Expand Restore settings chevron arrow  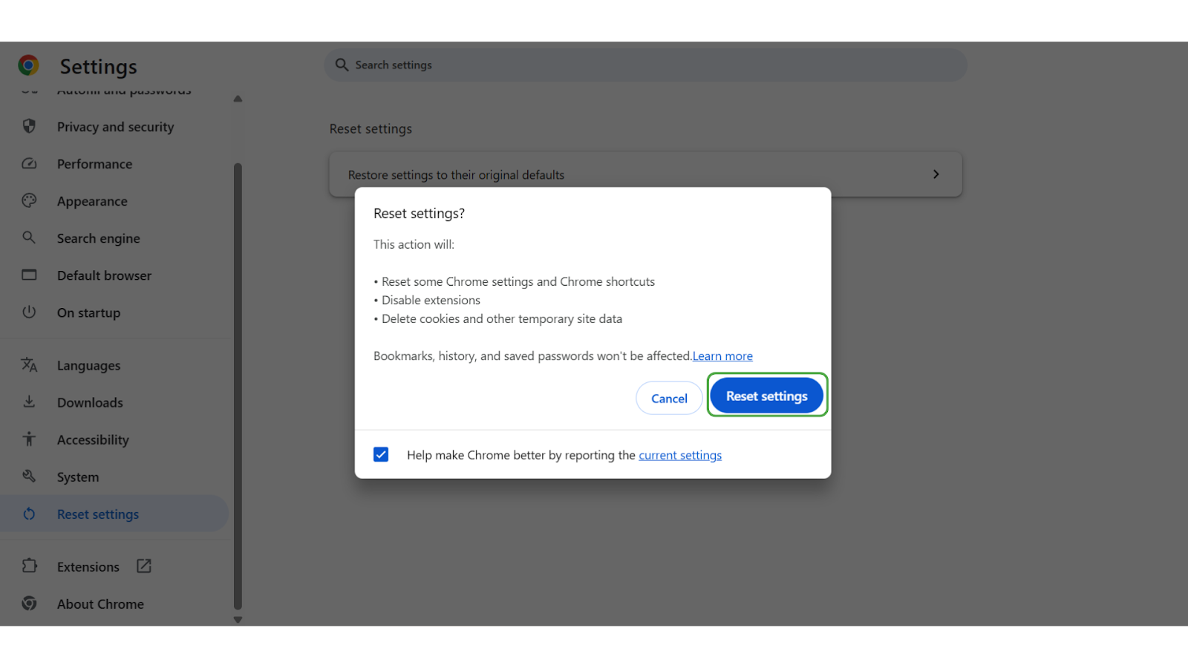tap(936, 174)
